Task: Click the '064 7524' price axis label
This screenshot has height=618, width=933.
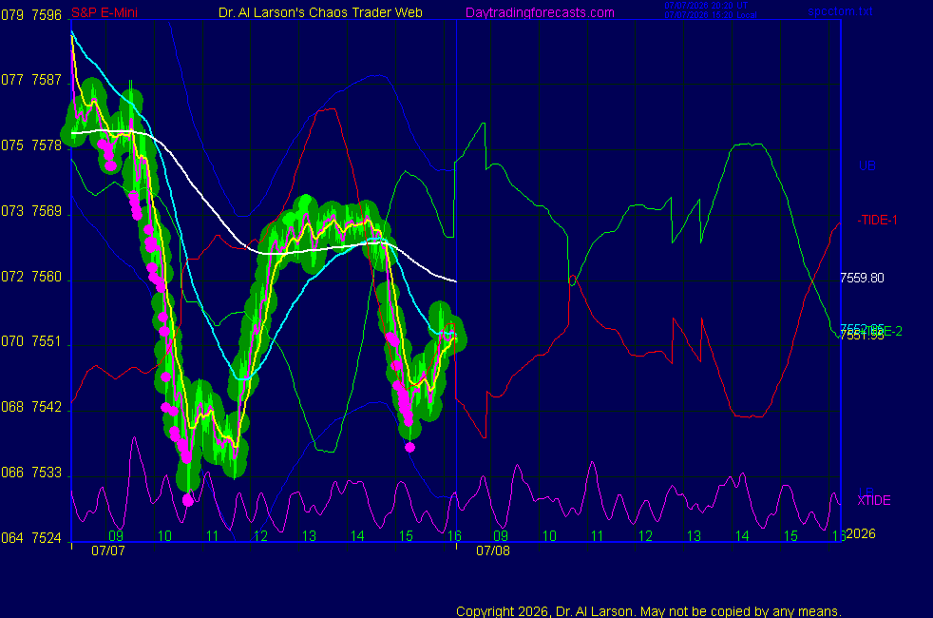Action: click(x=31, y=537)
